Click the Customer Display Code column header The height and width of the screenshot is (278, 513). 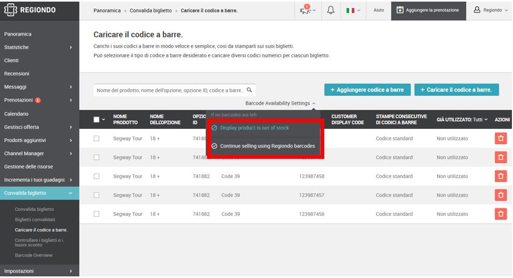[x=347, y=120]
